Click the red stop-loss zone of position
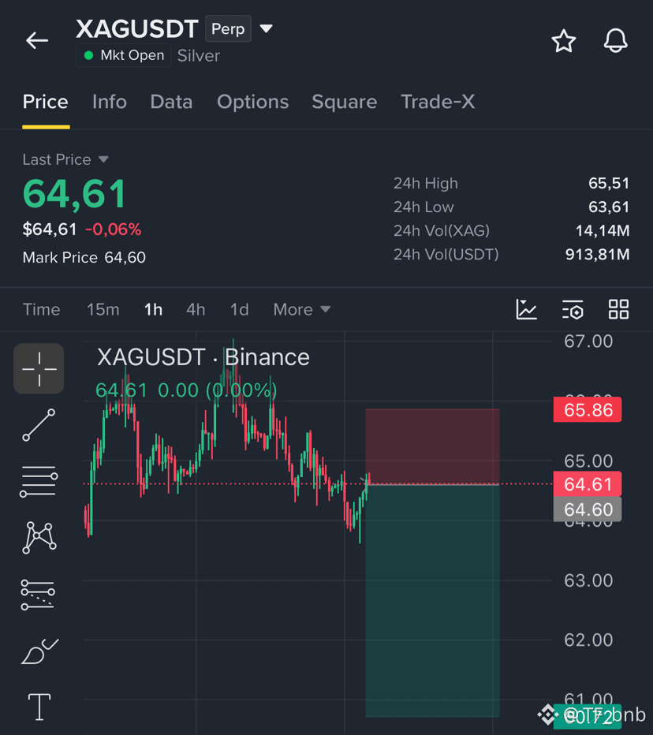 [432, 446]
